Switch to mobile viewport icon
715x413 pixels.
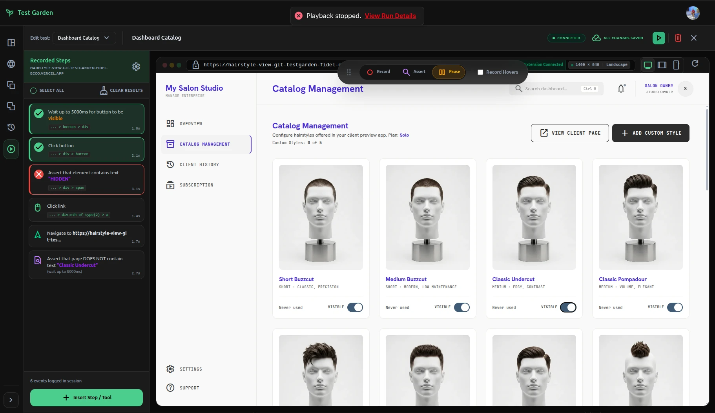(676, 65)
